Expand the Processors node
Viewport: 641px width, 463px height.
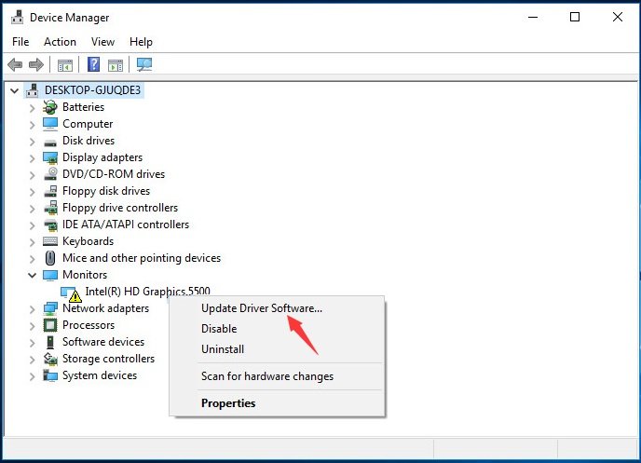tap(33, 326)
